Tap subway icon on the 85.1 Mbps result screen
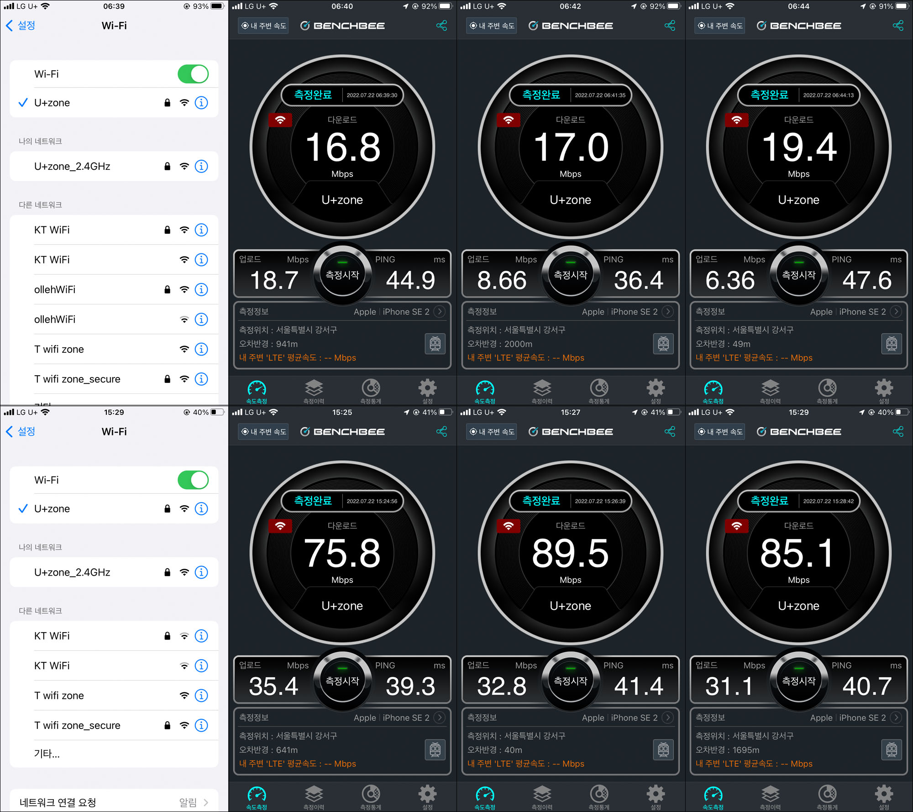 click(x=892, y=749)
